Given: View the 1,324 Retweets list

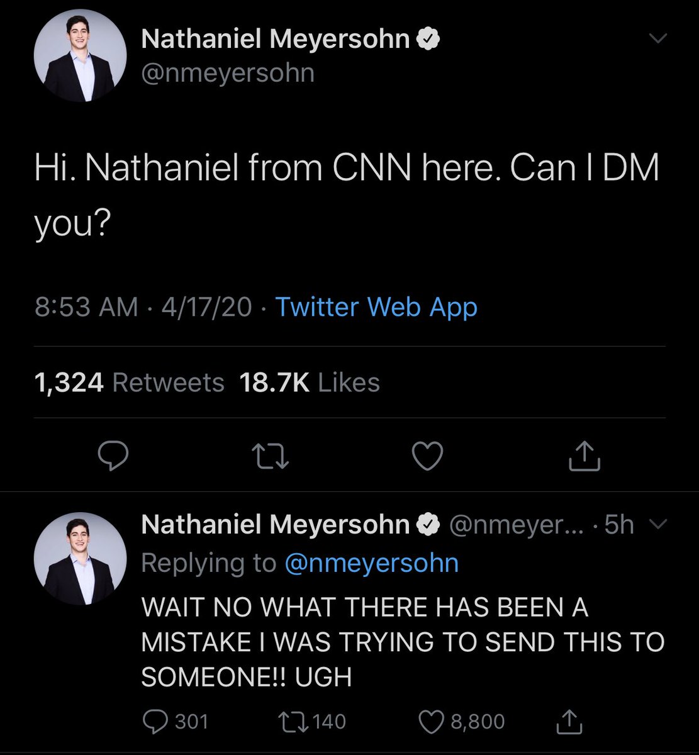Looking at the screenshot, I should click(129, 383).
